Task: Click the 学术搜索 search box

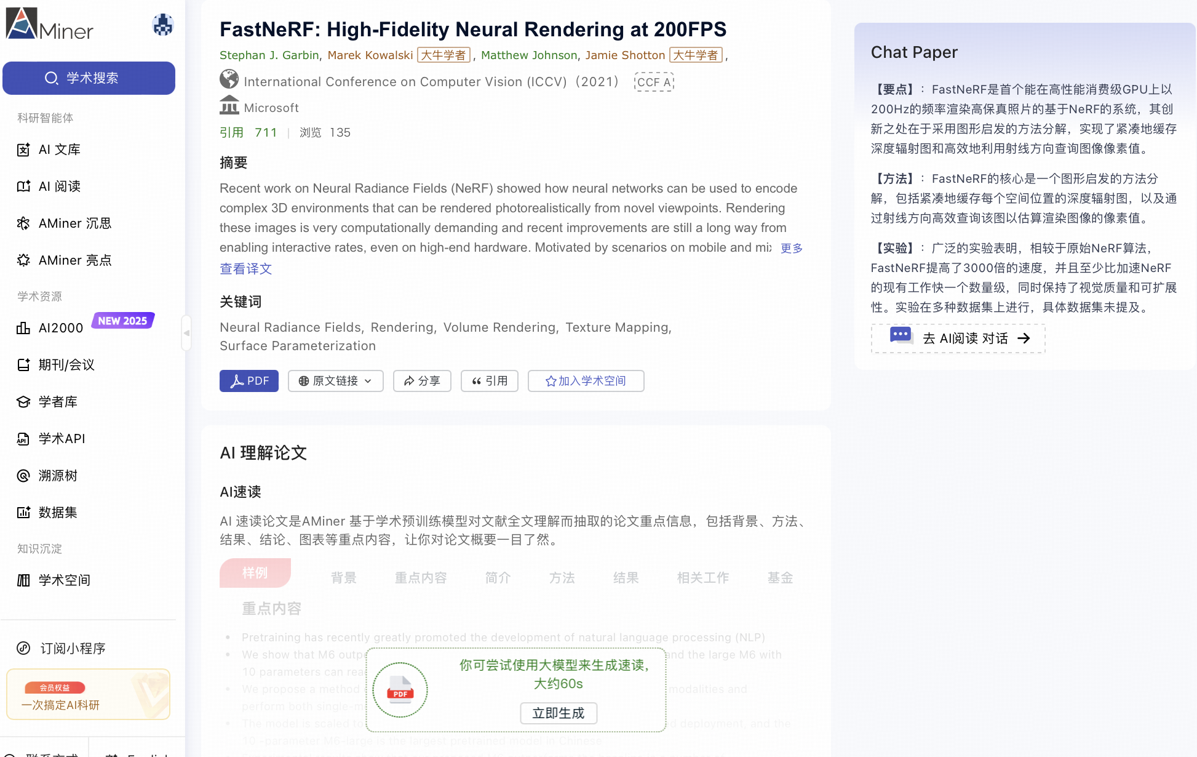Action: 89,78
